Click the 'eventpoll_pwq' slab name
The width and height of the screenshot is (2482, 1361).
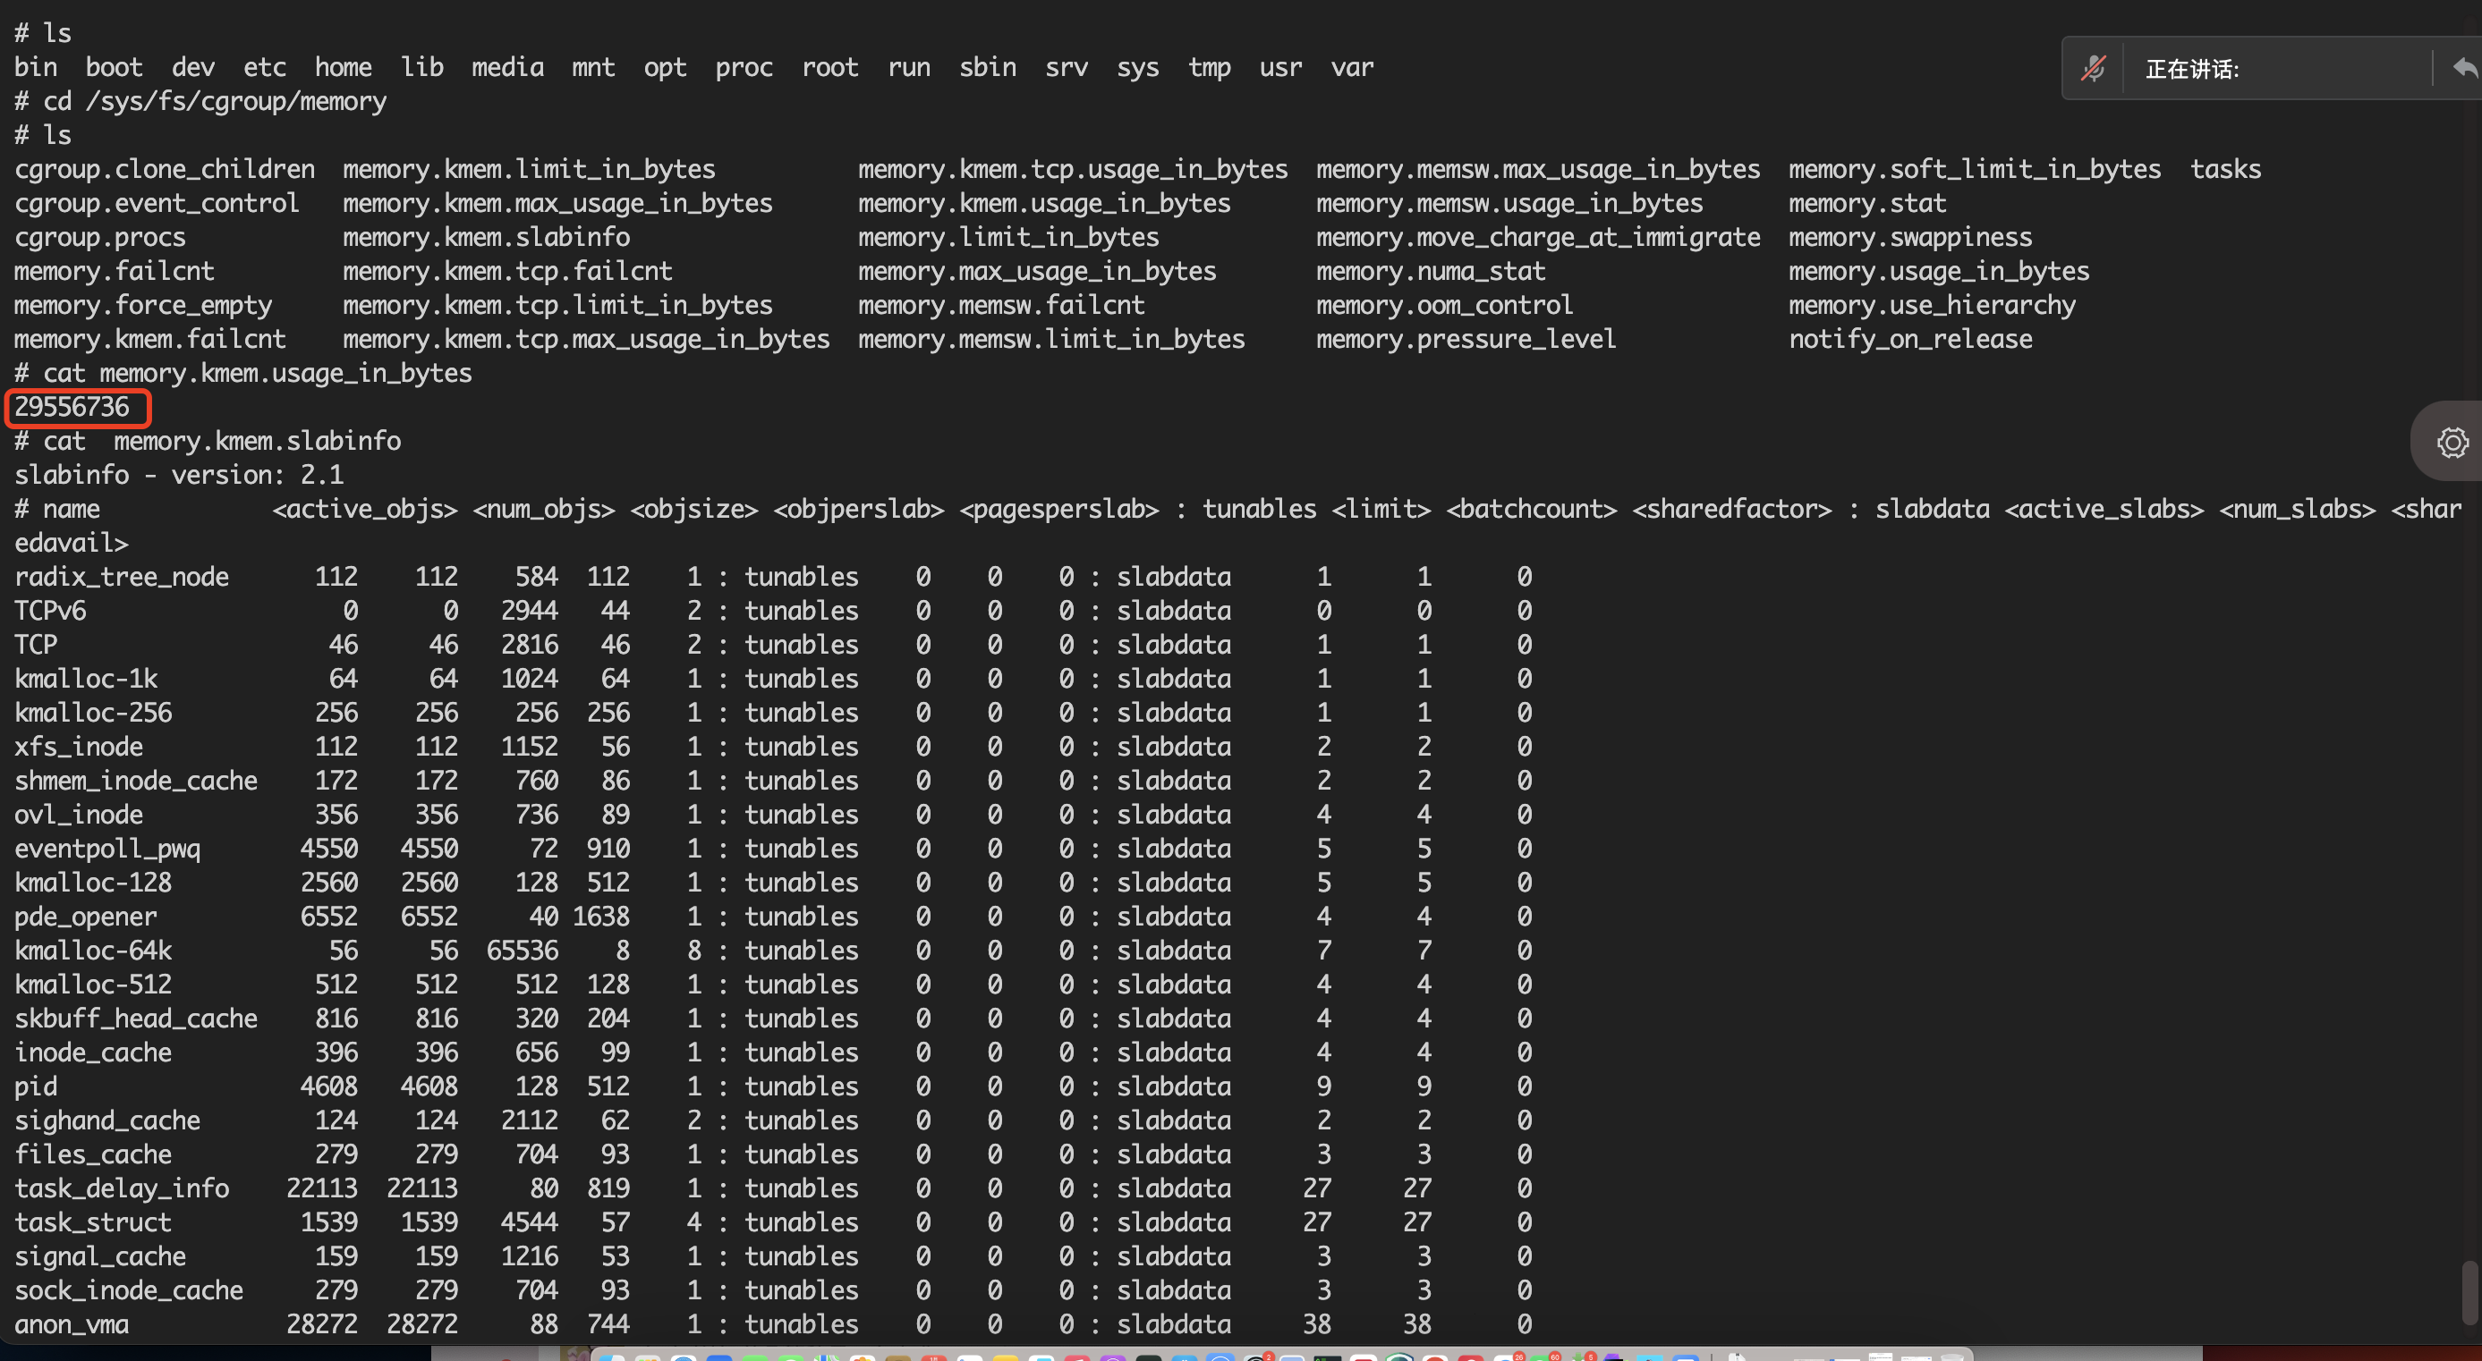(x=108, y=849)
